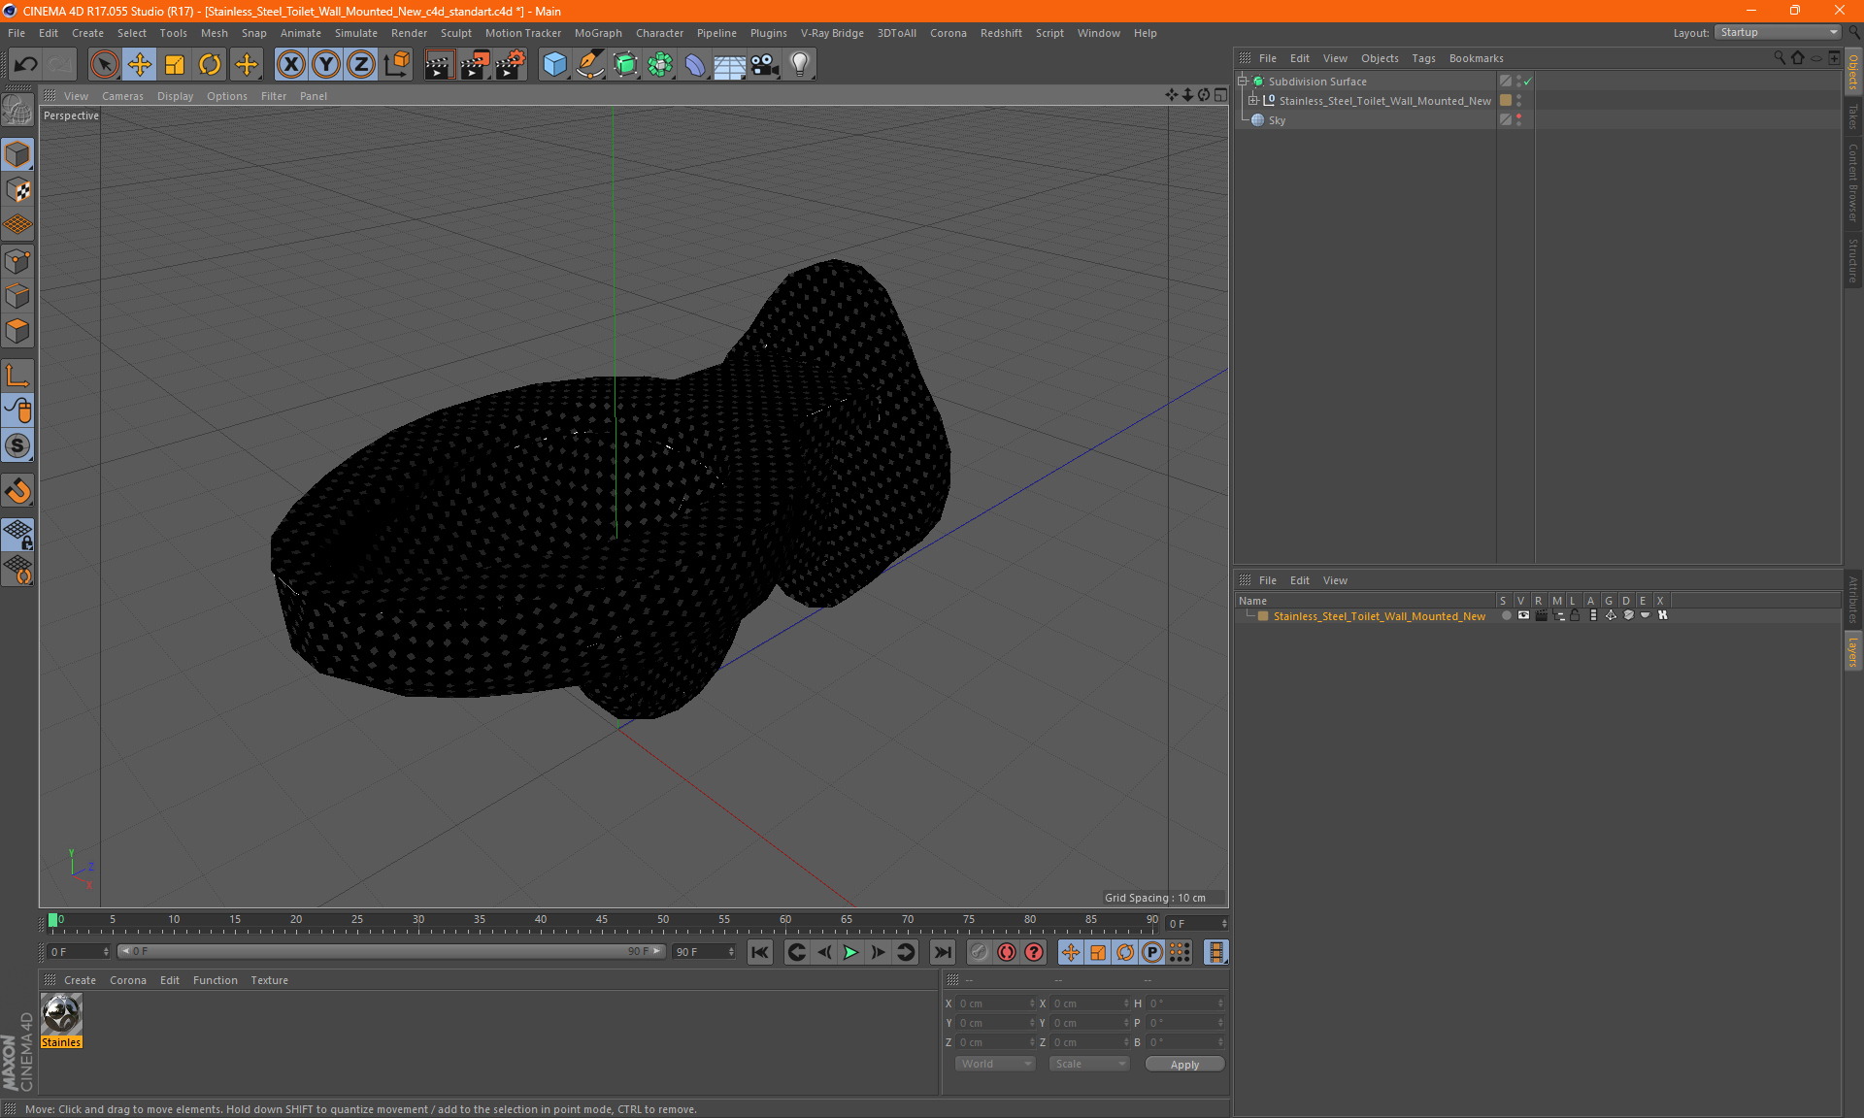Open material manager Texture menu
The height and width of the screenshot is (1118, 1864).
[269, 980]
